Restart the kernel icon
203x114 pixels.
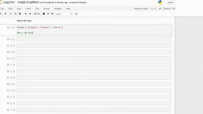[x=48, y=14]
